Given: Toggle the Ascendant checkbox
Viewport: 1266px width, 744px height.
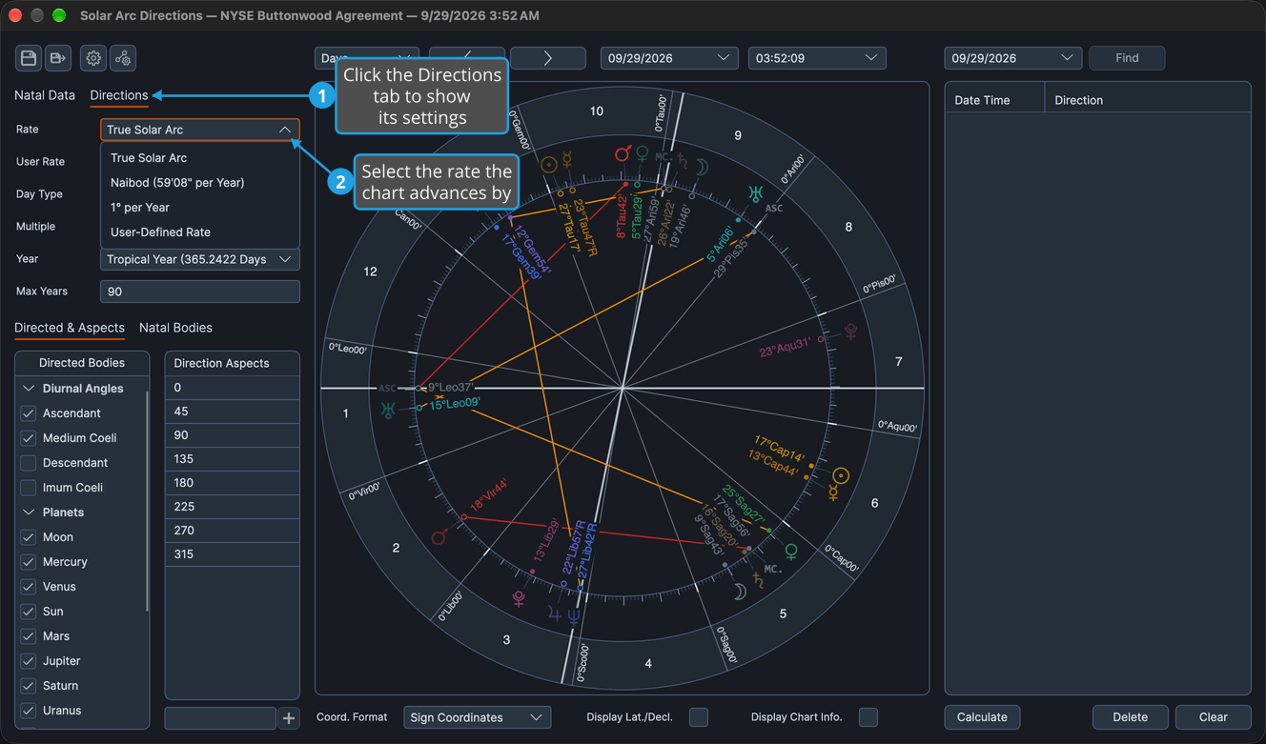Looking at the screenshot, I should [x=29, y=413].
